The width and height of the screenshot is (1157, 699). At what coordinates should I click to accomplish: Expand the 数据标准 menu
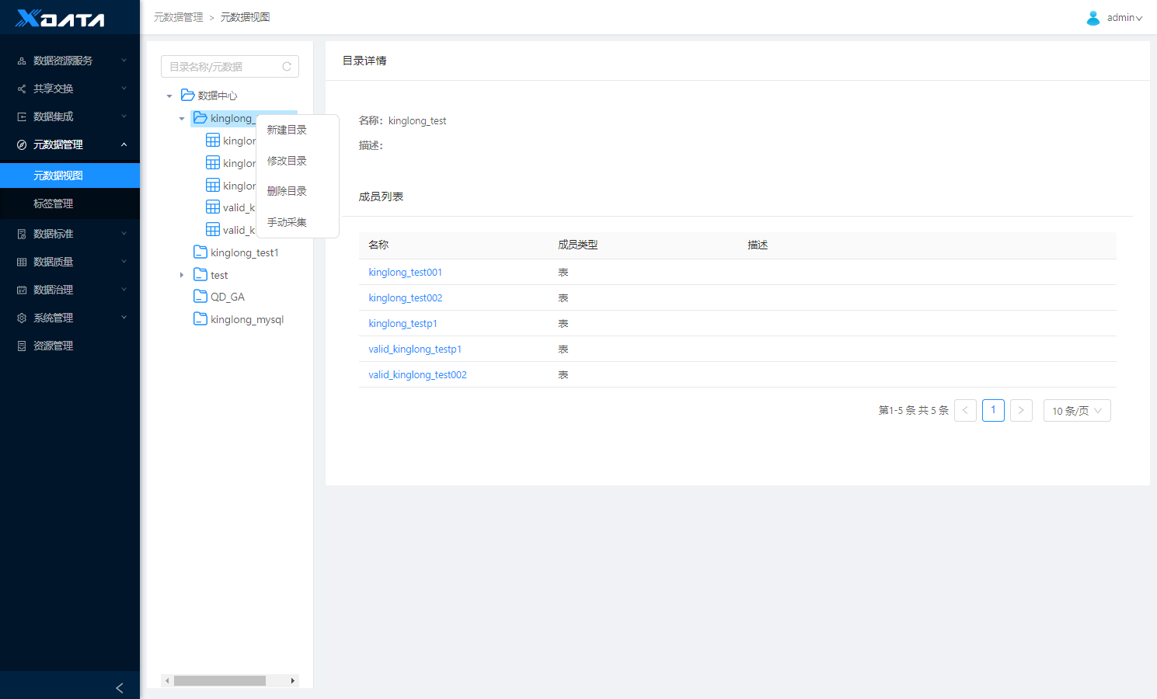(124, 234)
